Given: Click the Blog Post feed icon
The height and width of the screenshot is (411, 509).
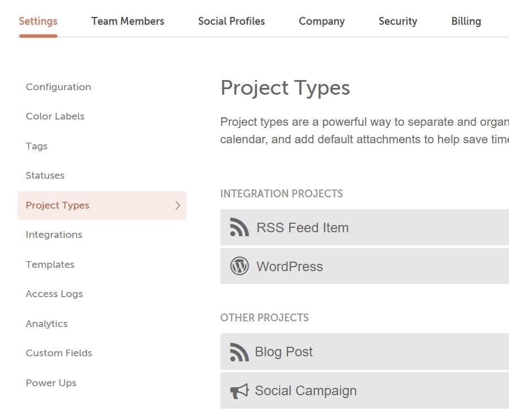Looking at the screenshot, I should click(239, 352).
